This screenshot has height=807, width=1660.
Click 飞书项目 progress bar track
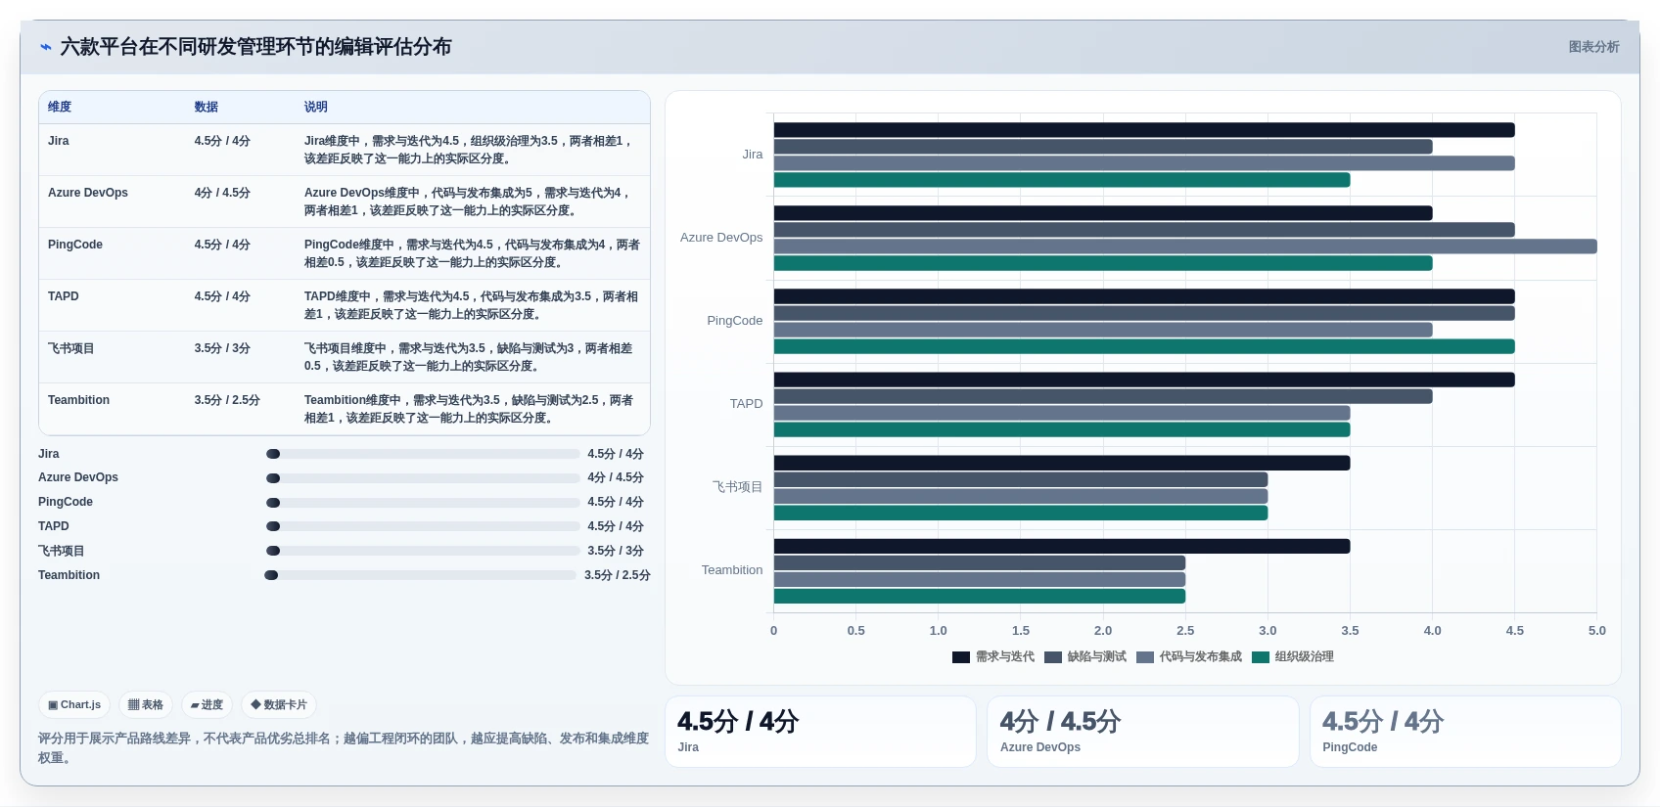[423, 551]
